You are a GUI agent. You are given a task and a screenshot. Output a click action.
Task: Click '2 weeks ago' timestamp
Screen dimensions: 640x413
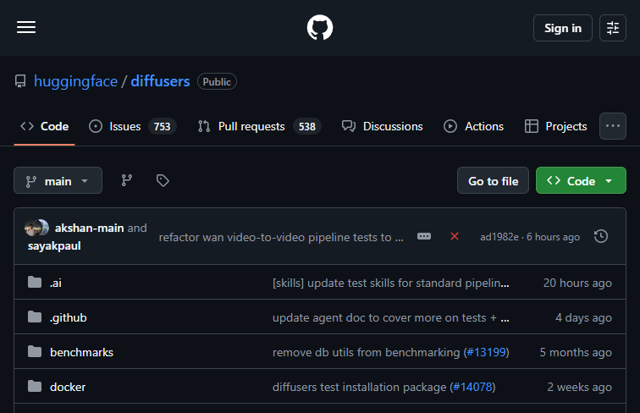pos(579,387)
